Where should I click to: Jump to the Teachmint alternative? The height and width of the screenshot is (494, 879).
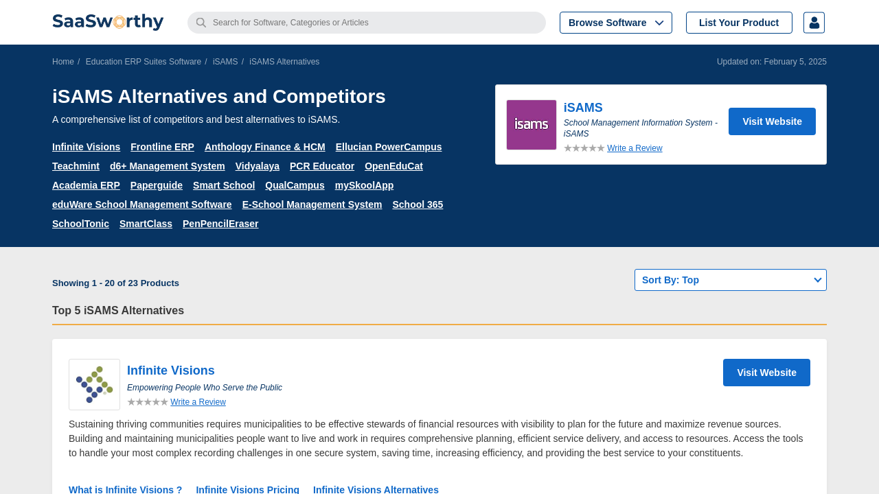[76, 166]
